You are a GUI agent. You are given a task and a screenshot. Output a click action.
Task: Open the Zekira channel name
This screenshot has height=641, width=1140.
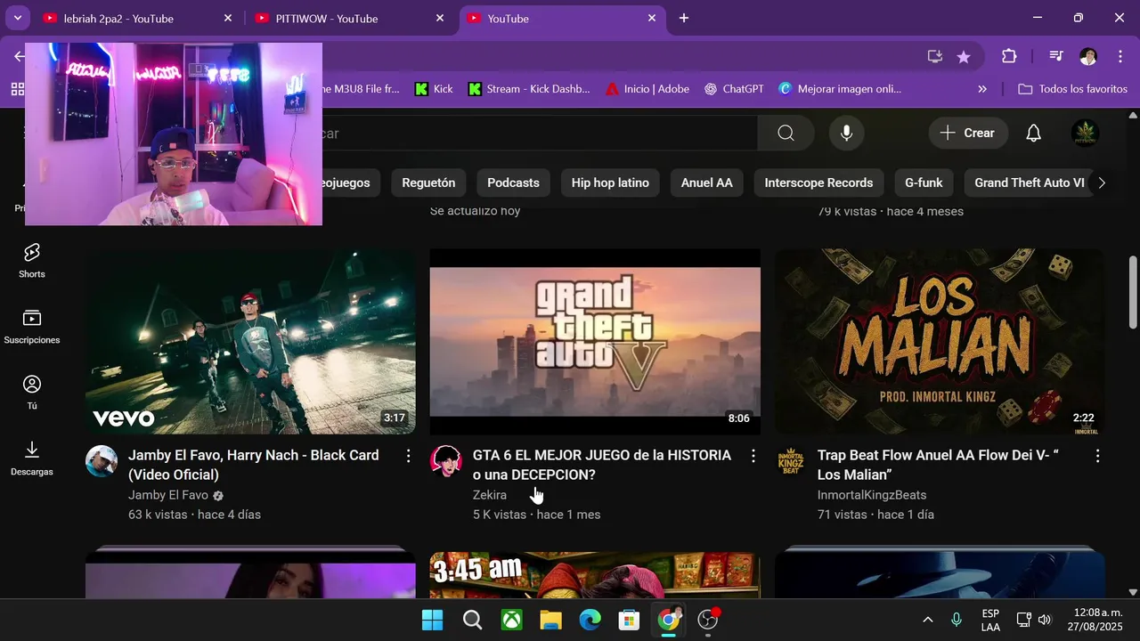point(490,495)
